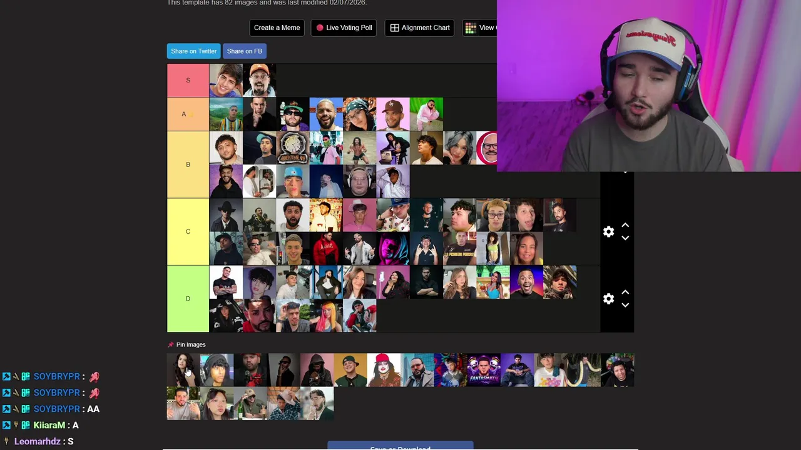
Task: Move tier D row down with arrow
Action: 625,305
